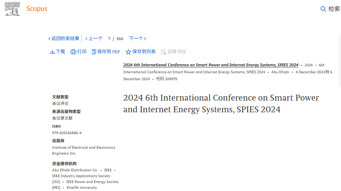Click funder Khalifa University
341x191 pixels.
pos(82,188)
